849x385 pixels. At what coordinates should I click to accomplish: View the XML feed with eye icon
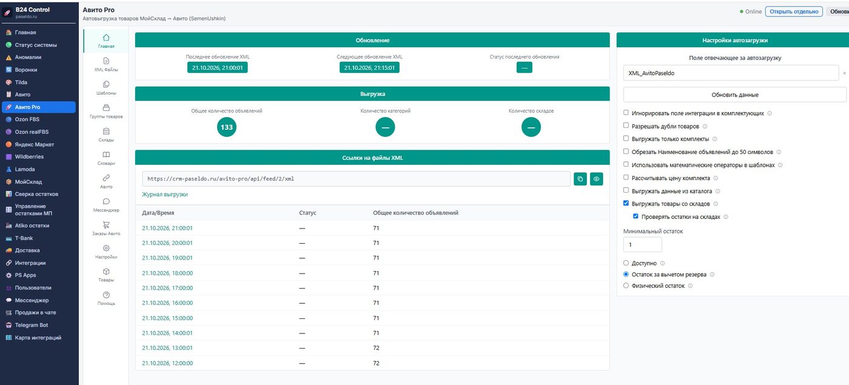(x=597, y=179)
